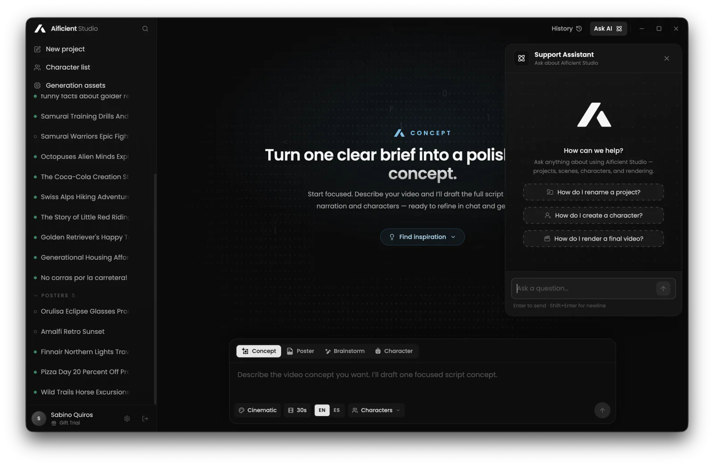Open 'The Coca-Cola Creation' project
Viewport: 714px width, 466px height.
pos(84,177)
